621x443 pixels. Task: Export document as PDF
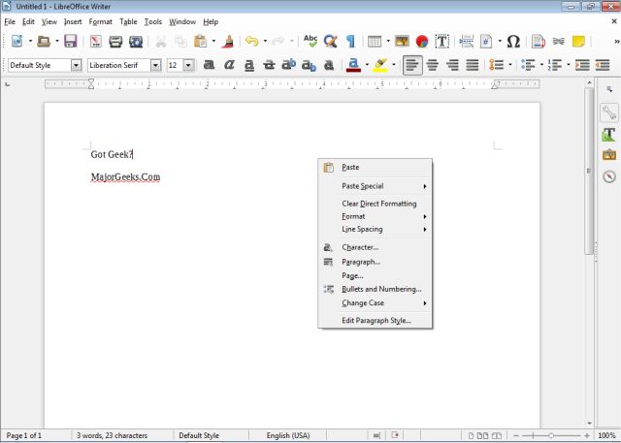click(x=95, y=42)
